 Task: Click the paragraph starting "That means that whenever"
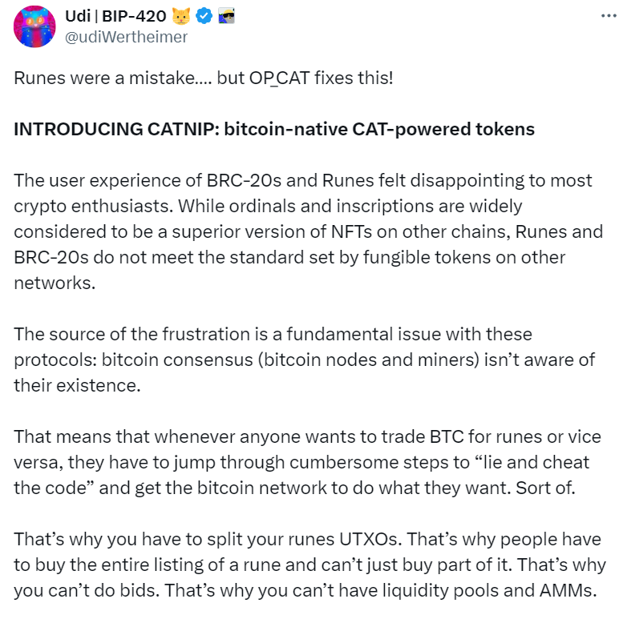point(303,462)
